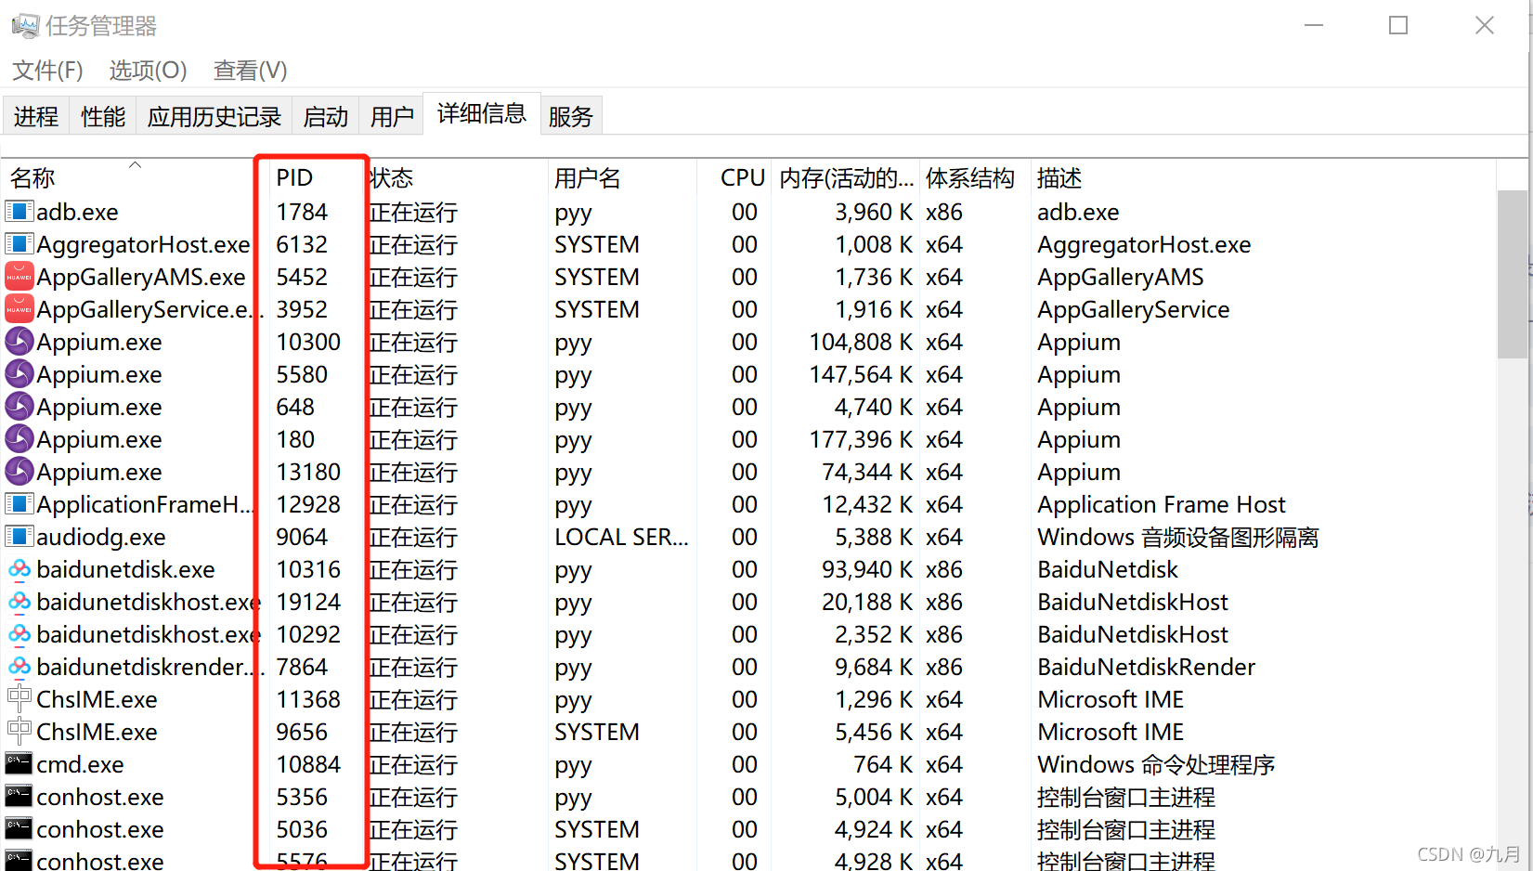Click memory value 177,396 K
The width and height of the screenshot is (1533, 871).
click(x=861, y=439)
